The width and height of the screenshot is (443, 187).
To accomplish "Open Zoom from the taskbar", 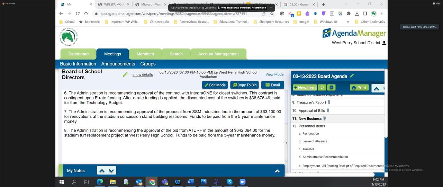I will click(x=243, y=181).
